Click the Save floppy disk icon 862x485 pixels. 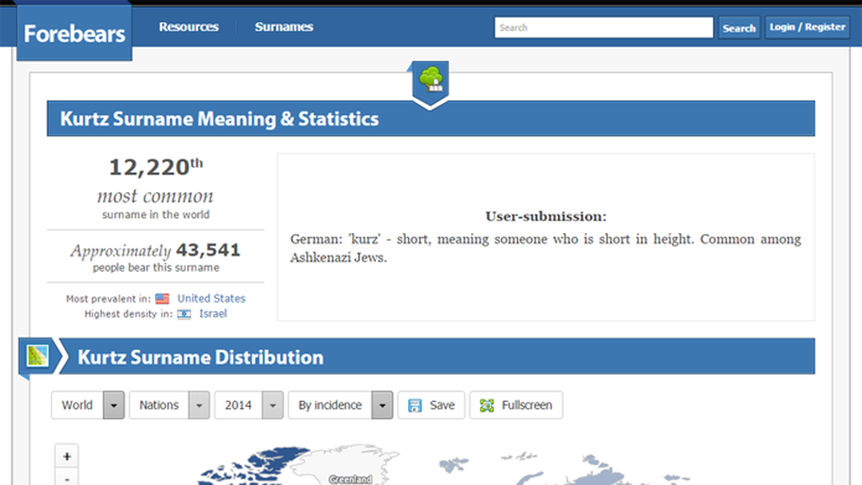click(x=415, y=405)
